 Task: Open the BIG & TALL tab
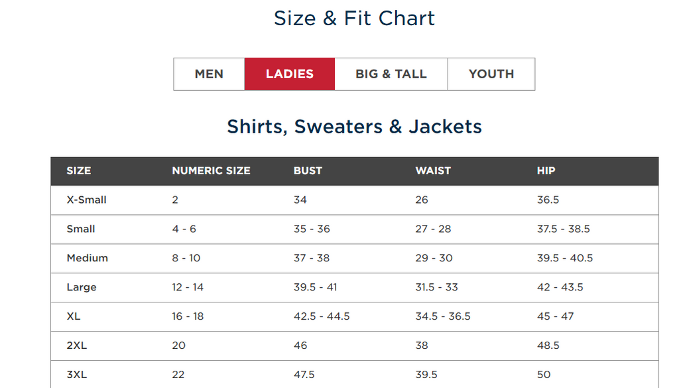pyautogui.click(x=391, y=74)
